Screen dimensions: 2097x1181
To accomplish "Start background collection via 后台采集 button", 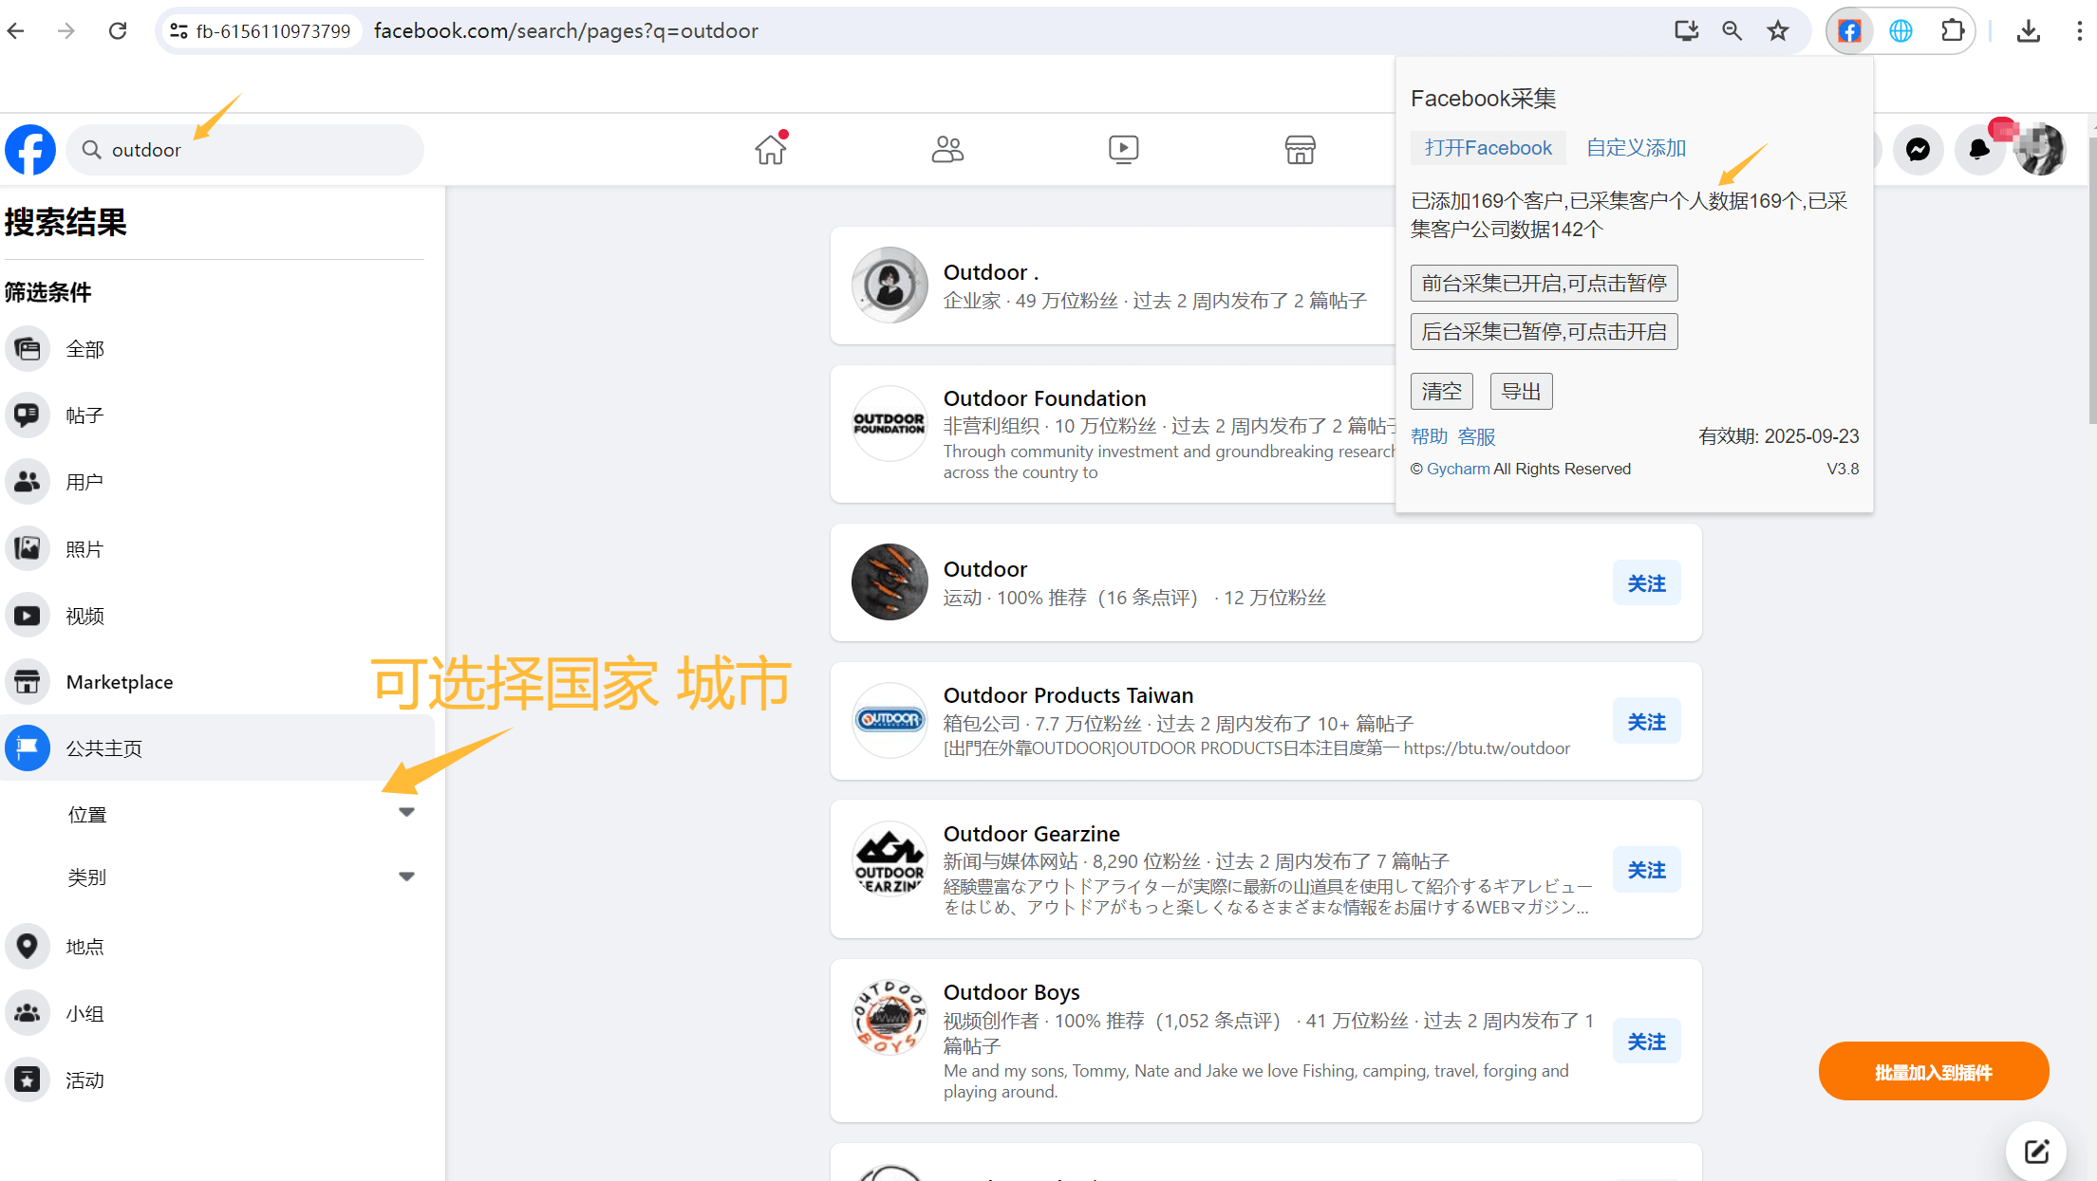I will (1544, 332).
